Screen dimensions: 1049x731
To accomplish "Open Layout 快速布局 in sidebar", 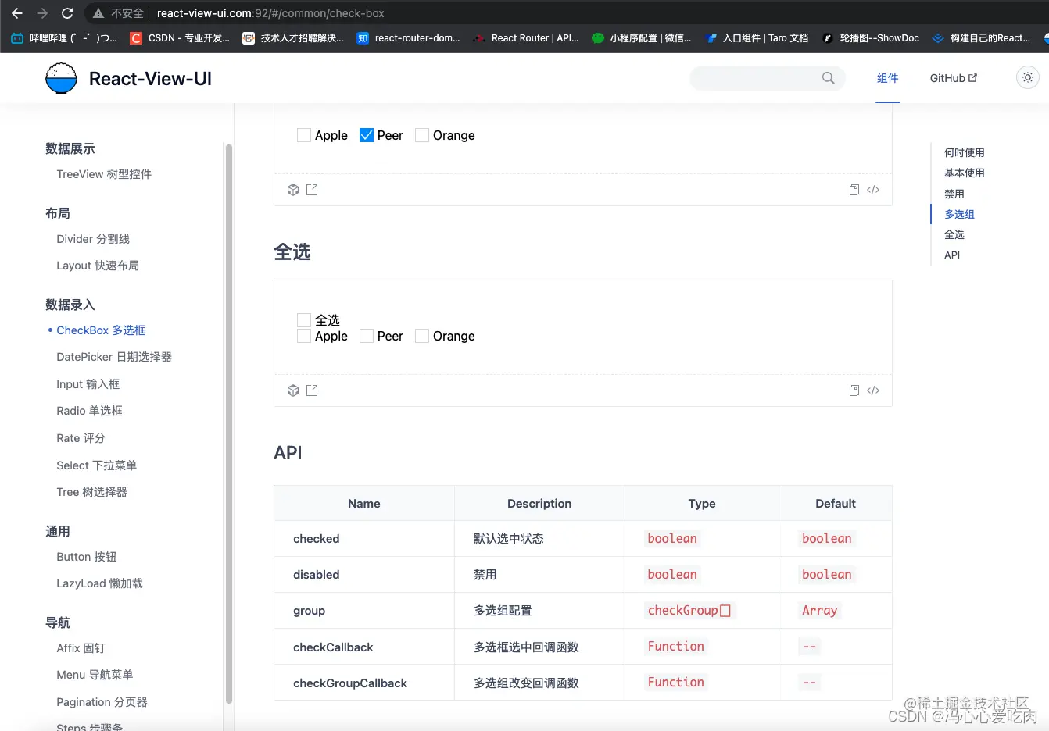I will 98,266.
